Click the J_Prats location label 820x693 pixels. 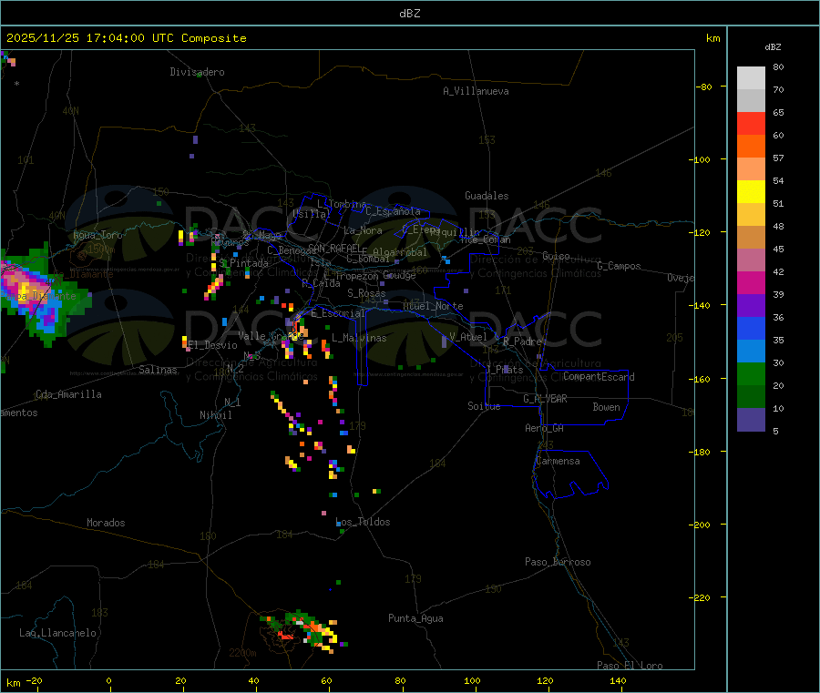[505, 370]
